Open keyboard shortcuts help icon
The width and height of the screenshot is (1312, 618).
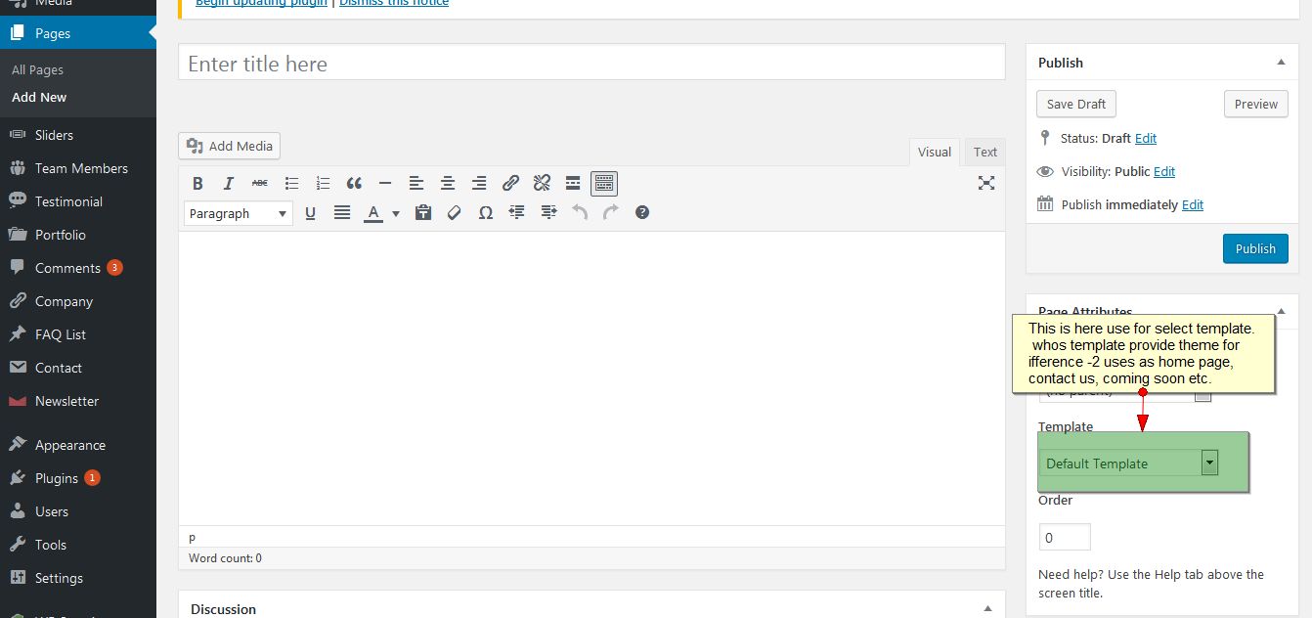[642, 212]
